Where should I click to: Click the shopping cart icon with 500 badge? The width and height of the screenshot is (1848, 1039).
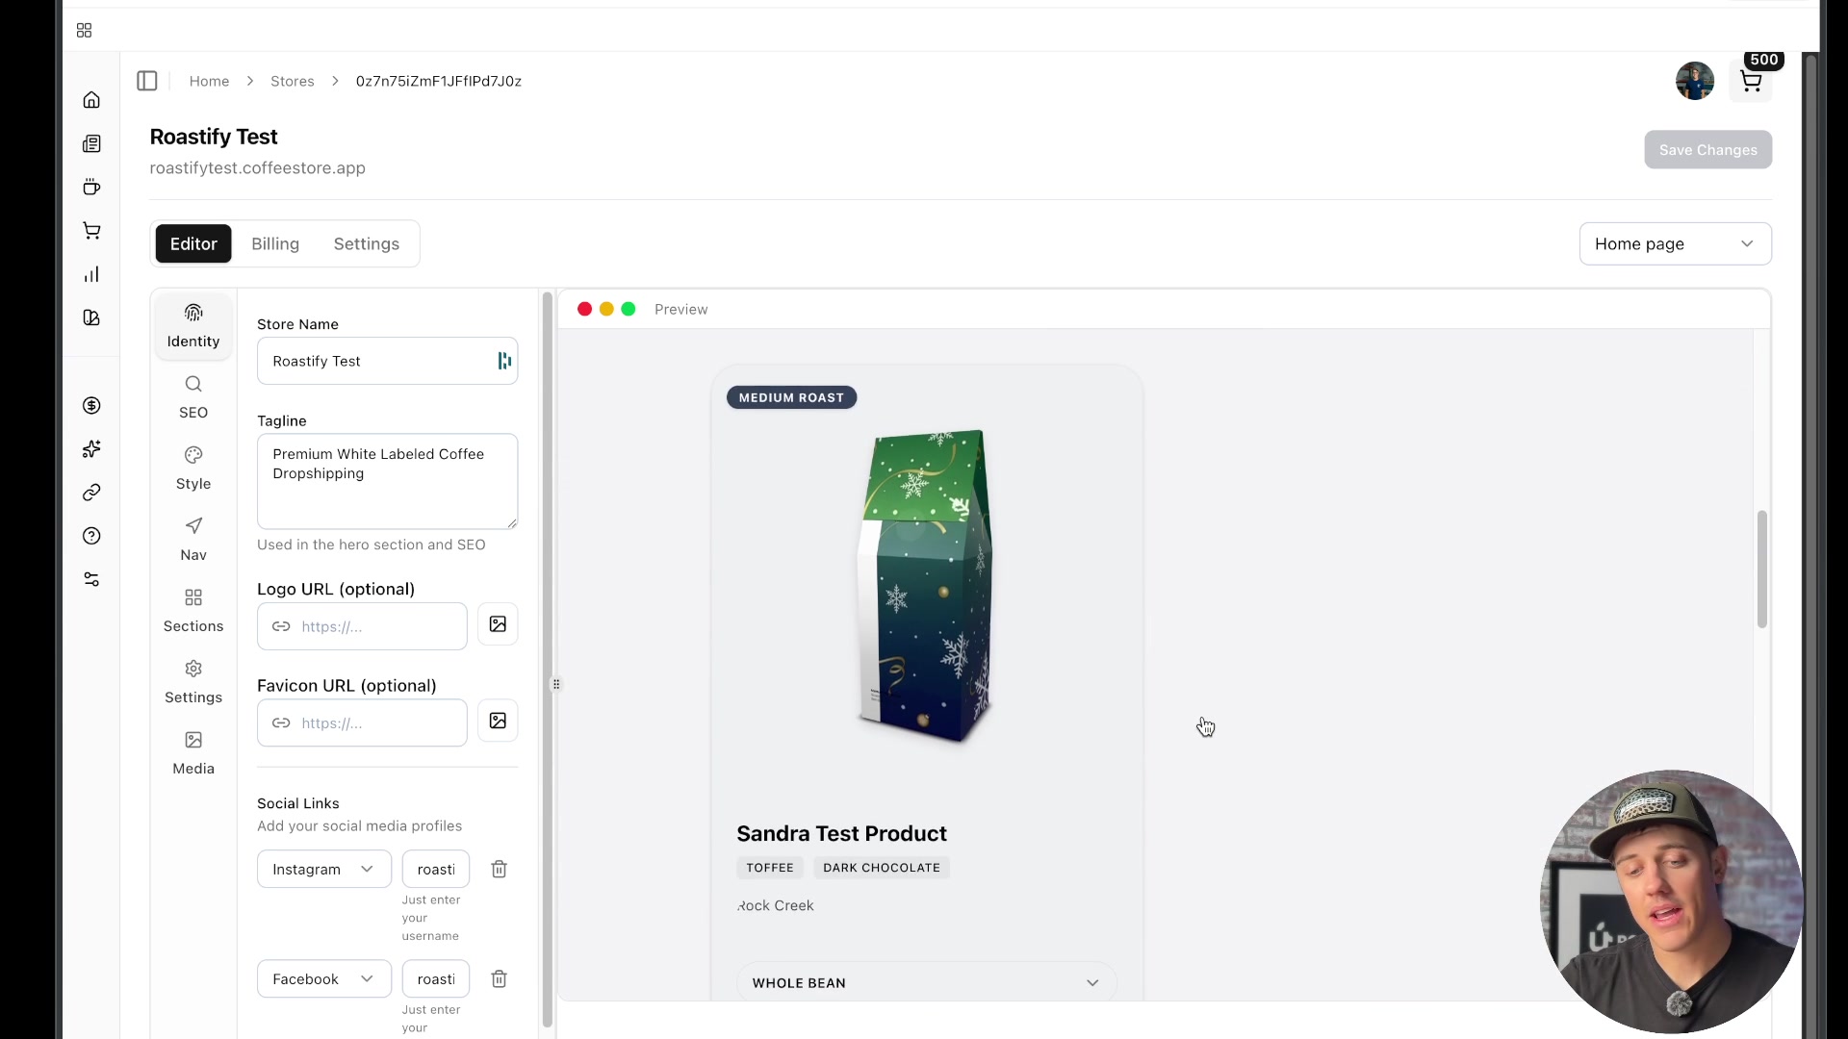point(1751,82)
